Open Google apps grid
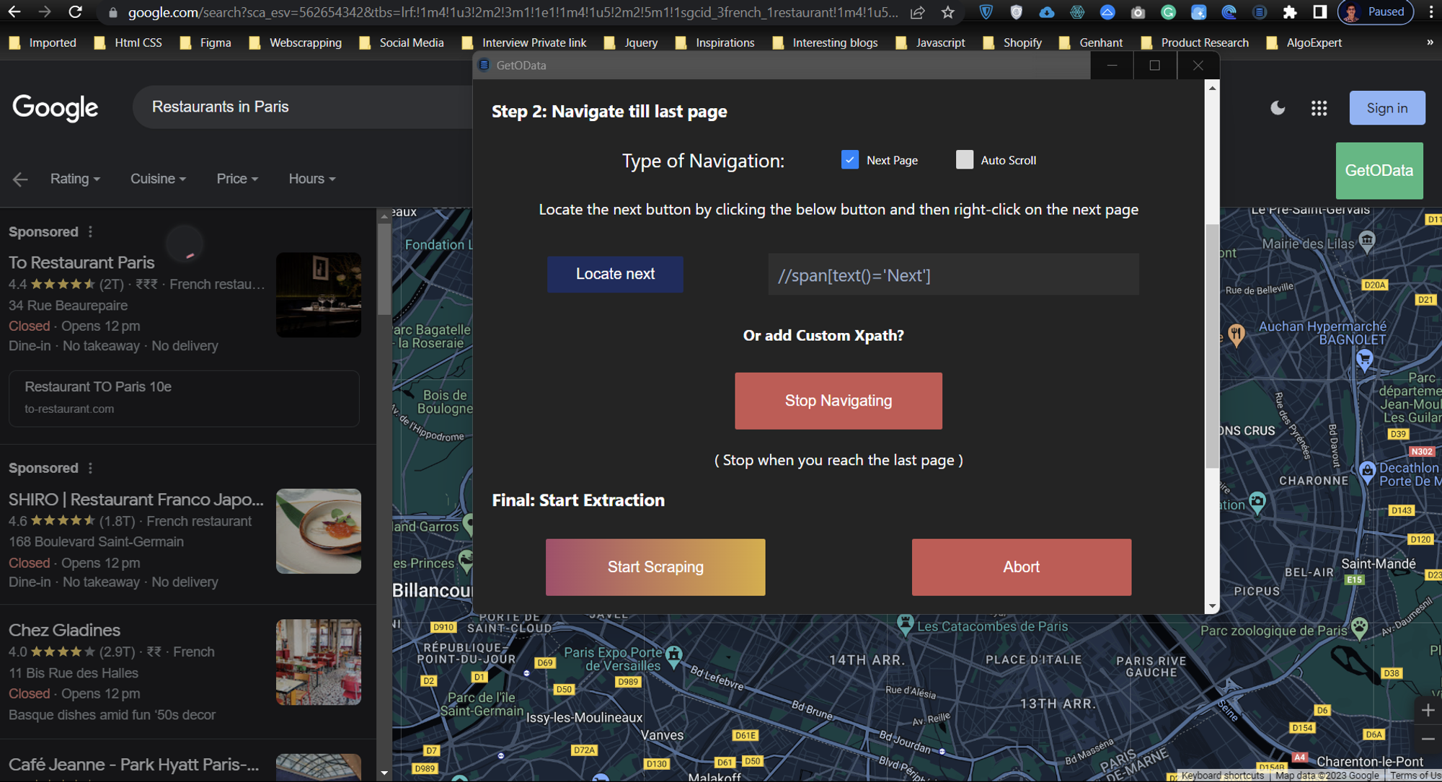The image size is (1442, 782). pyautogui.click(x=1319, y=108)
